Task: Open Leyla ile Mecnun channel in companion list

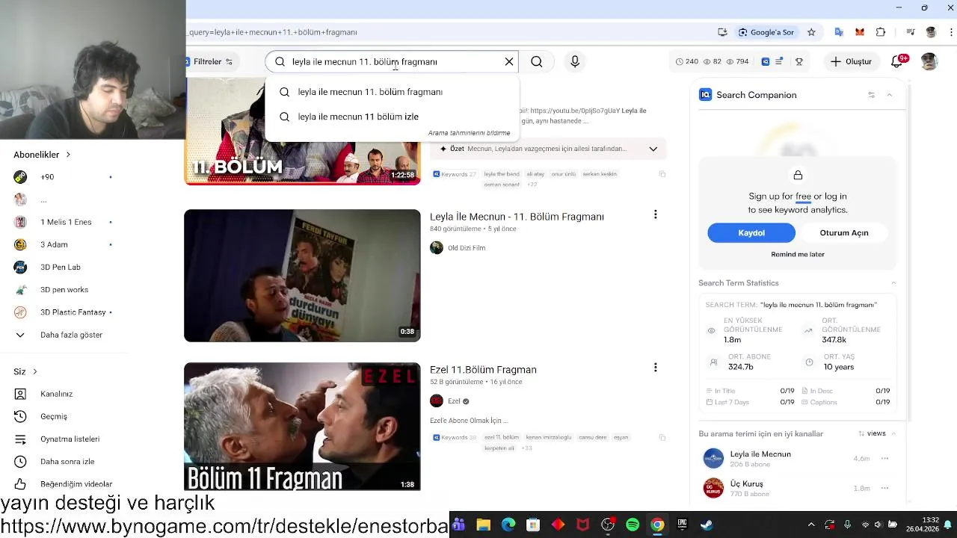Action: coord(760,454)
